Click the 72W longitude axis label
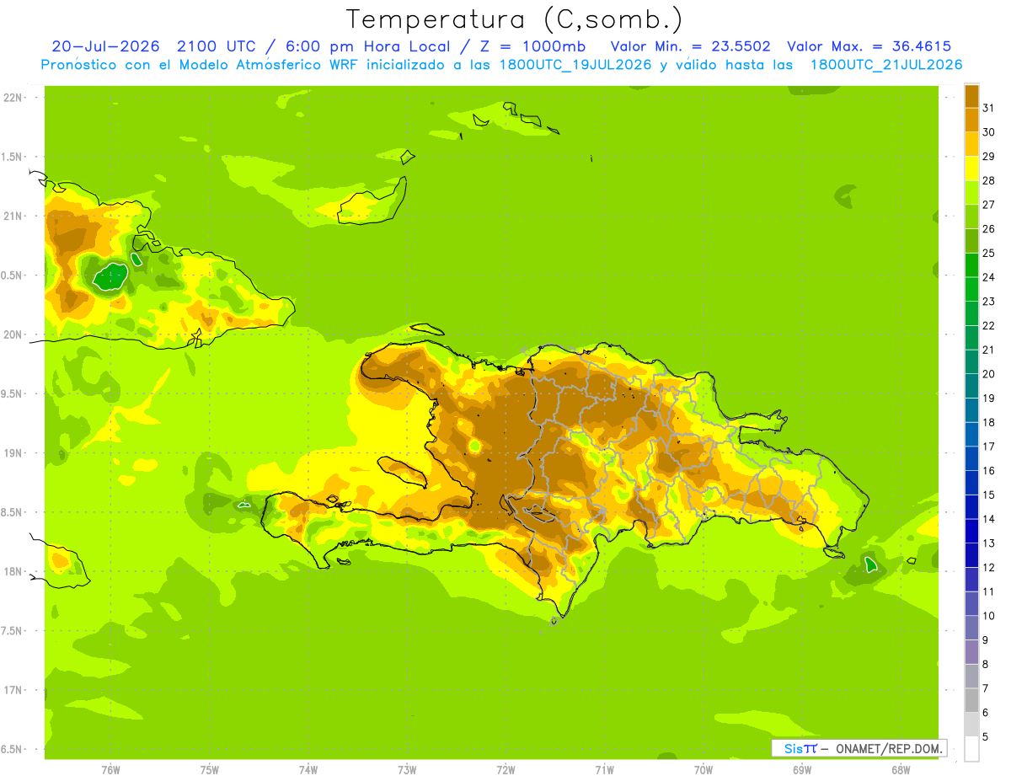 tap(505, 770)
